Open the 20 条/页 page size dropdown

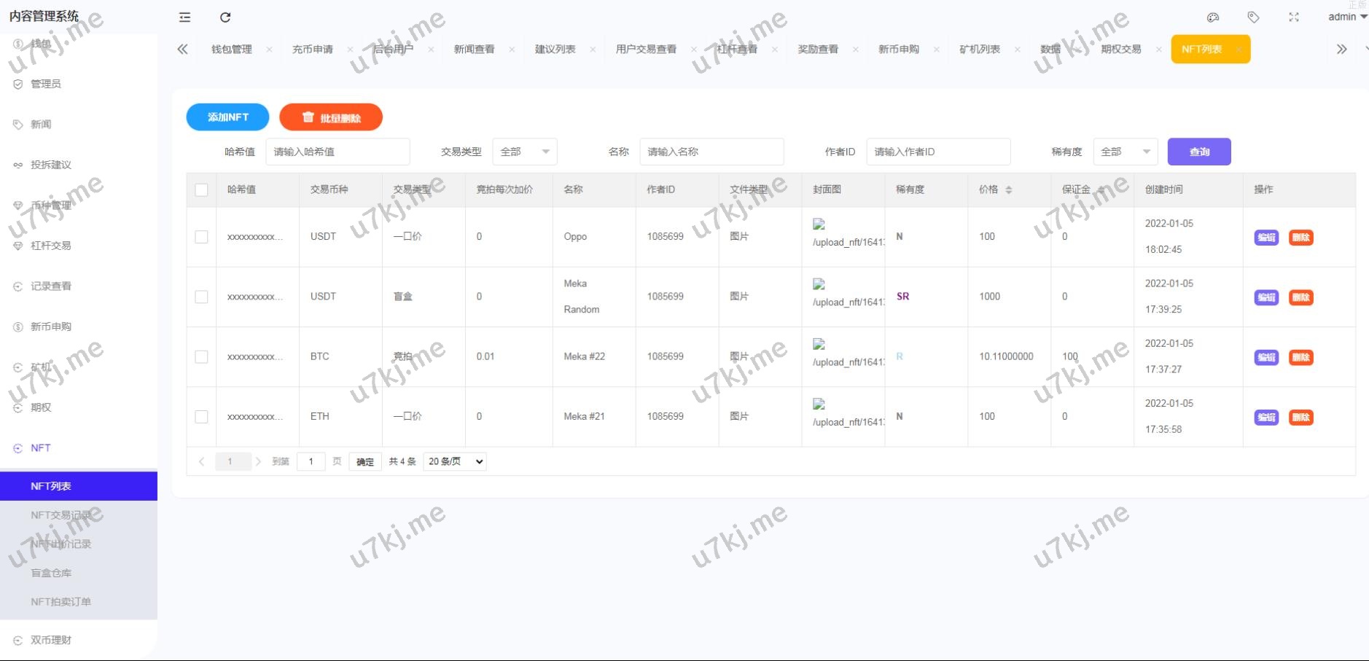[455, 461]
